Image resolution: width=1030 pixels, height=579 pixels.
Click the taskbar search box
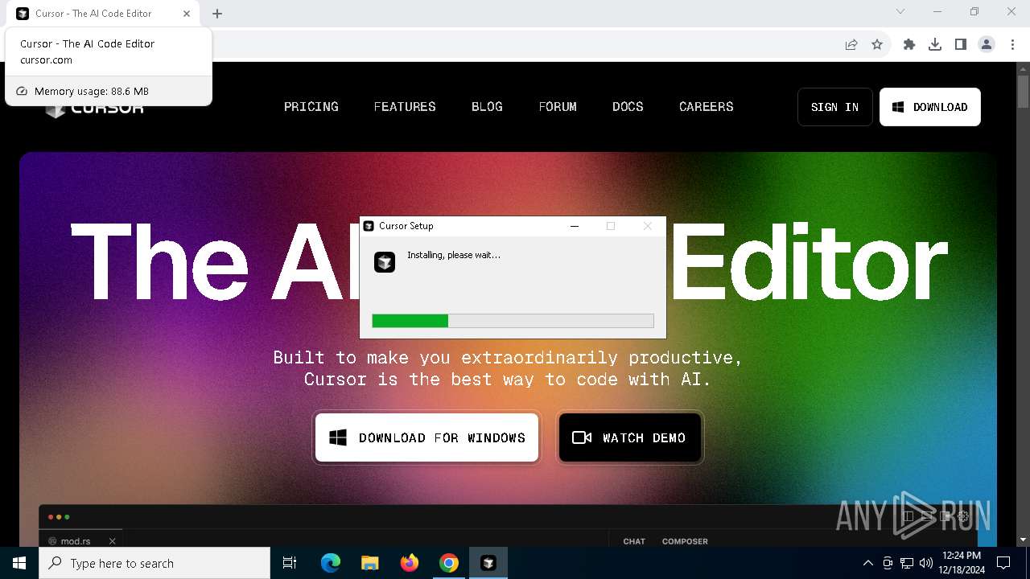coord(154,563)
